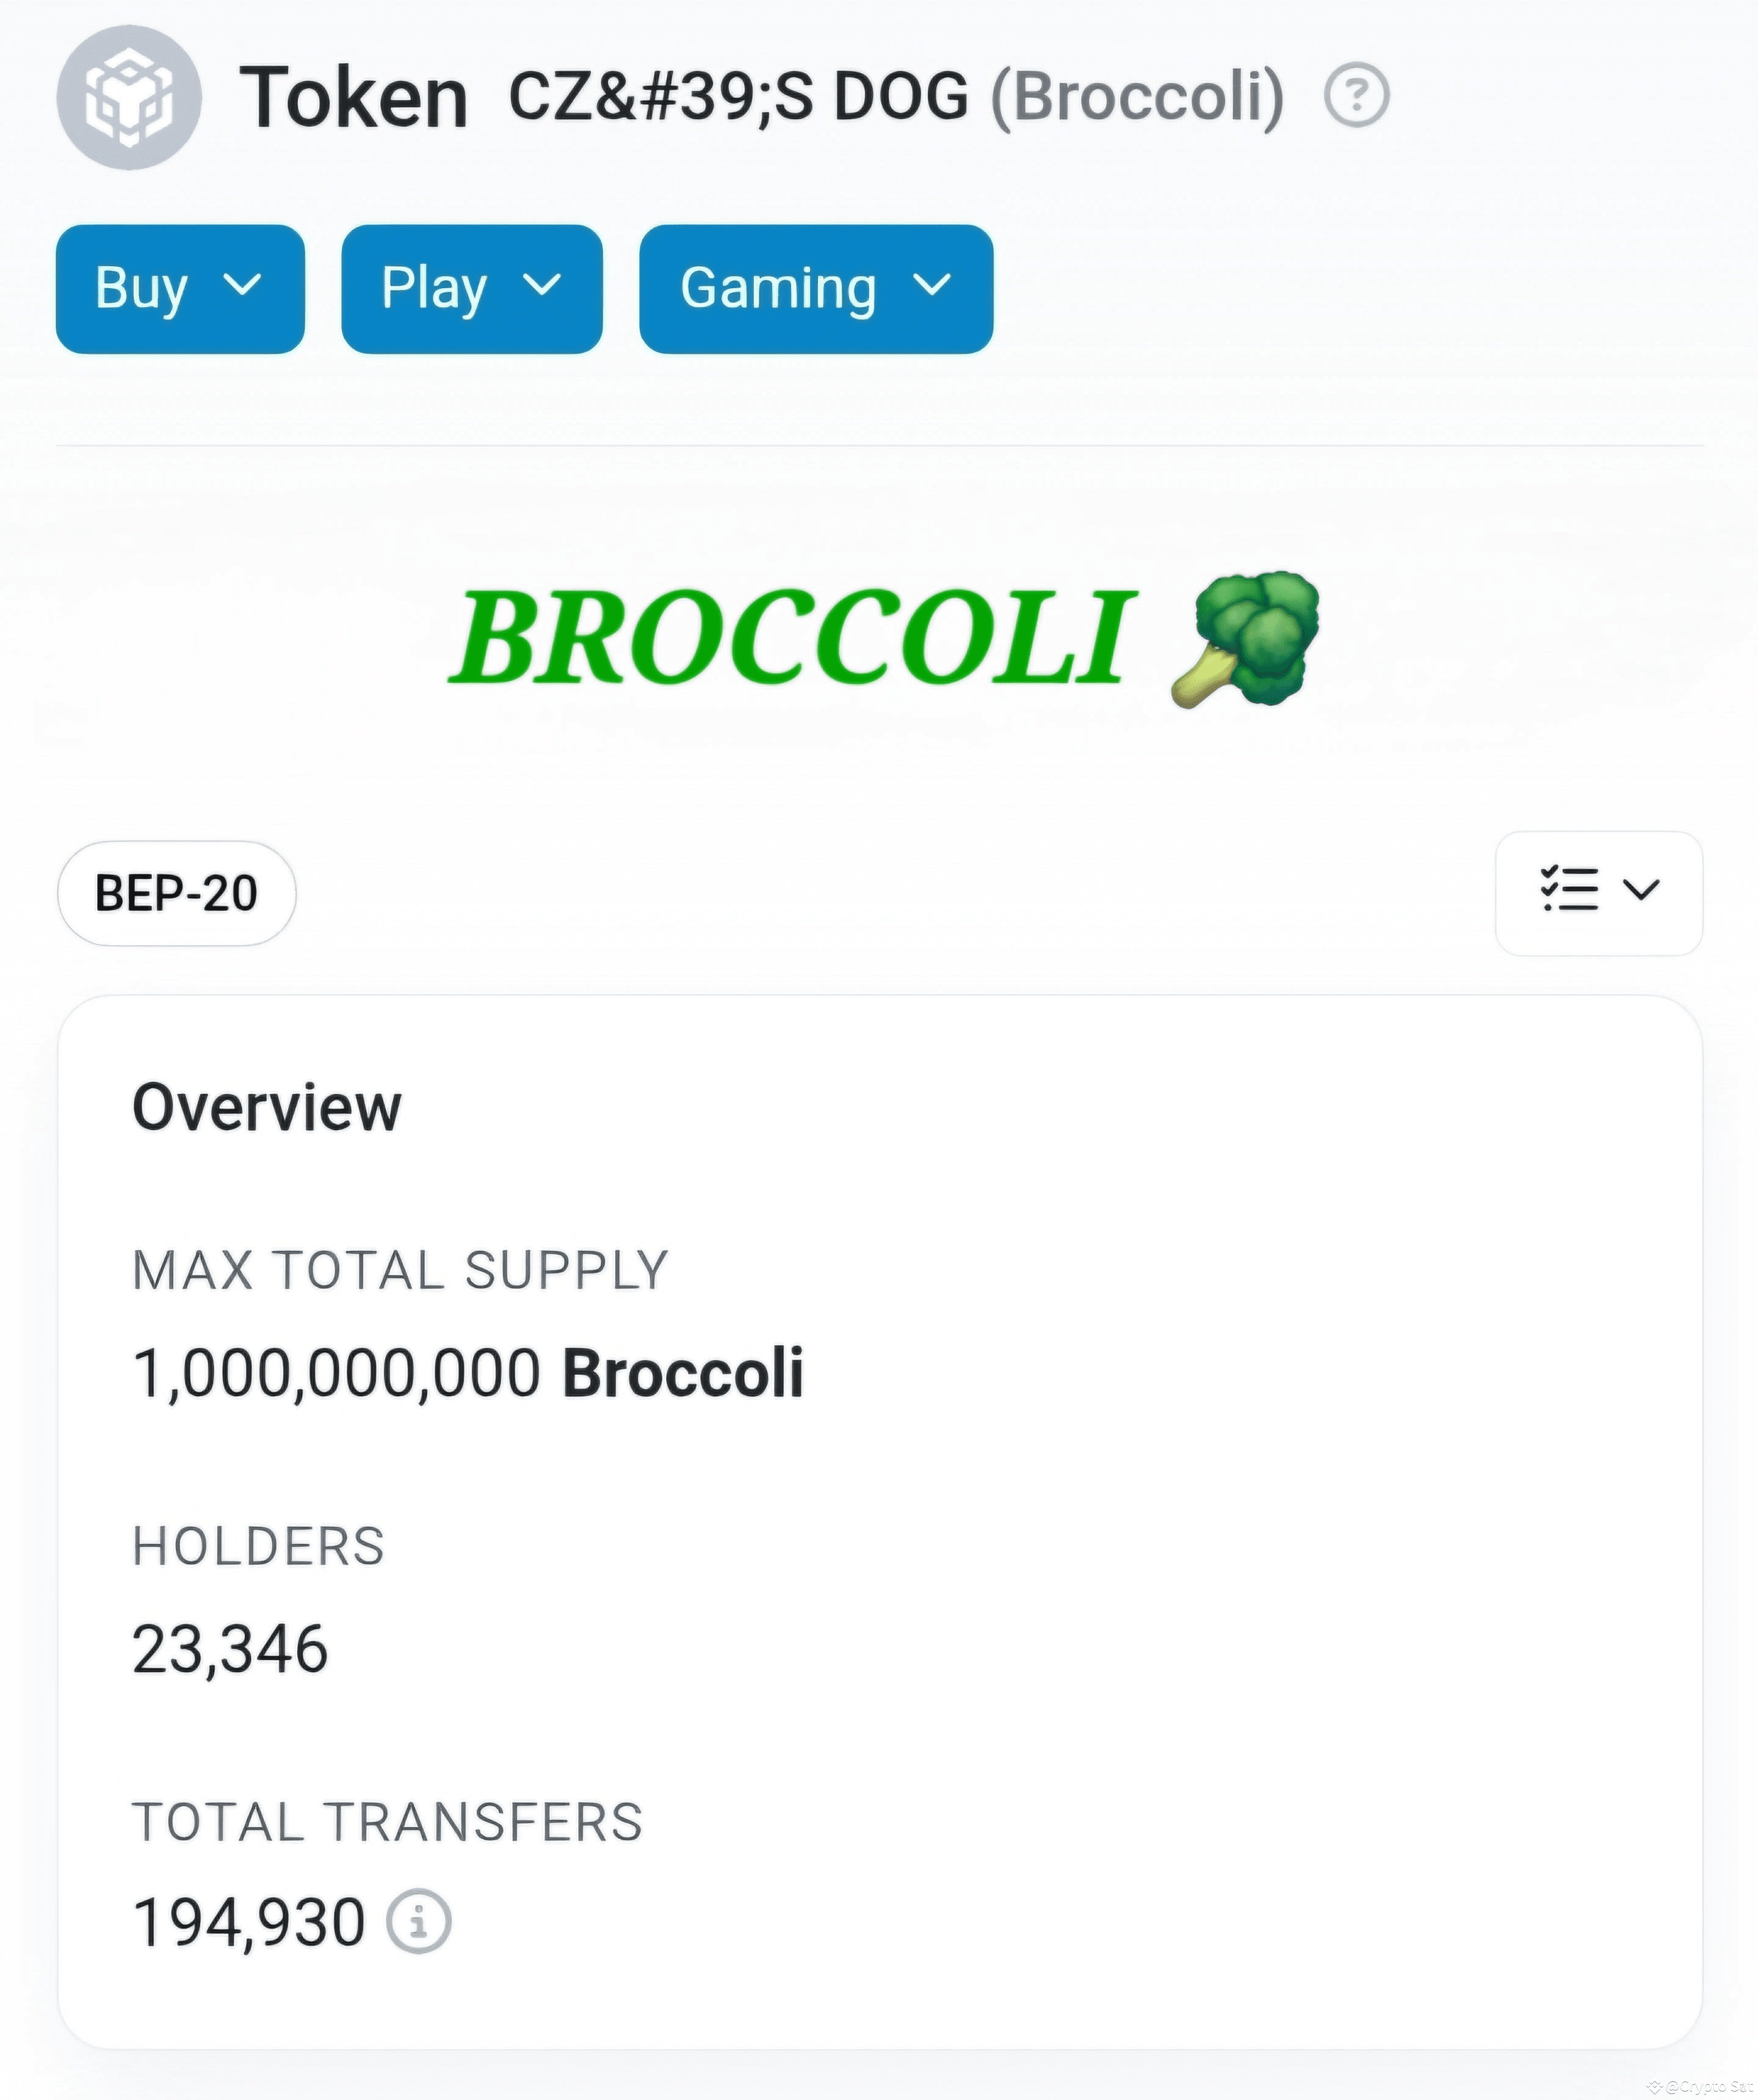Open the Buy dropdown menu
The height and width of the screenshot is (2100, 1758).
(180, 287)
